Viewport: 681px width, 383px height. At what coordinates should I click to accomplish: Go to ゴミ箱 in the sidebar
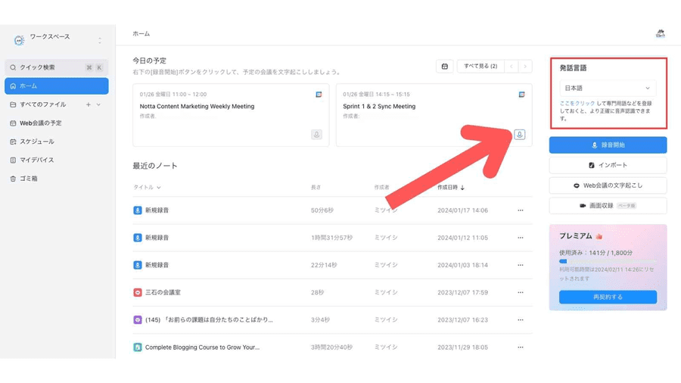click(29, 179)
